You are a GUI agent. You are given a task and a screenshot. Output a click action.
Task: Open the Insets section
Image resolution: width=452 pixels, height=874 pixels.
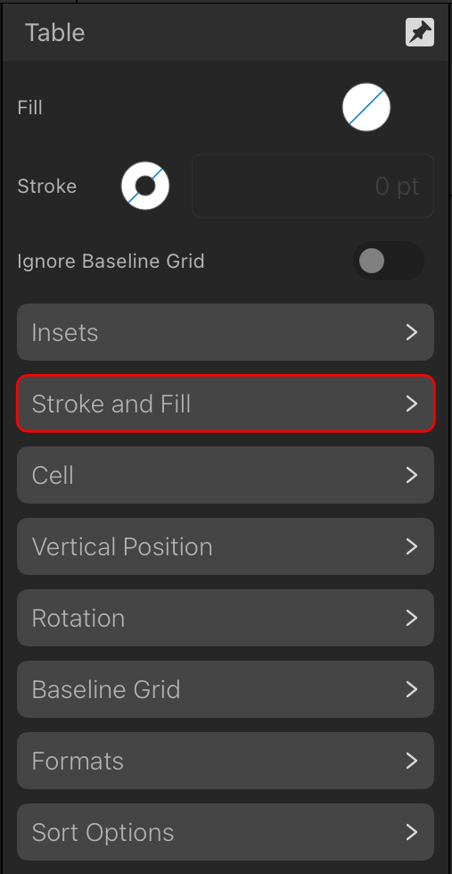(x=226, y=332)
